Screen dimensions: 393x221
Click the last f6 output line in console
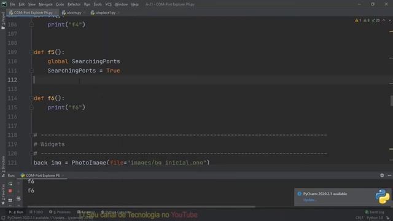coord(31,191)
